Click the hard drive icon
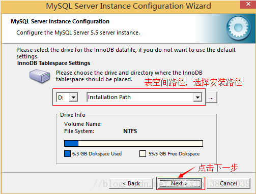The width and height of the screenshot is (256, 194). [x=40, y=76]
